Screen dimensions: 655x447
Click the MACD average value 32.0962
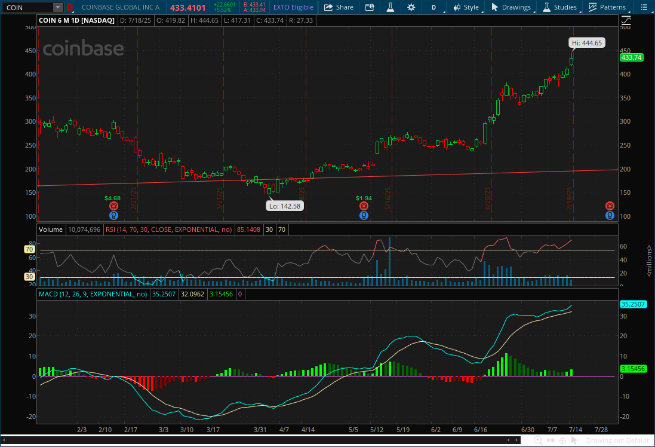pyautogui.click(x=193, y=294)
